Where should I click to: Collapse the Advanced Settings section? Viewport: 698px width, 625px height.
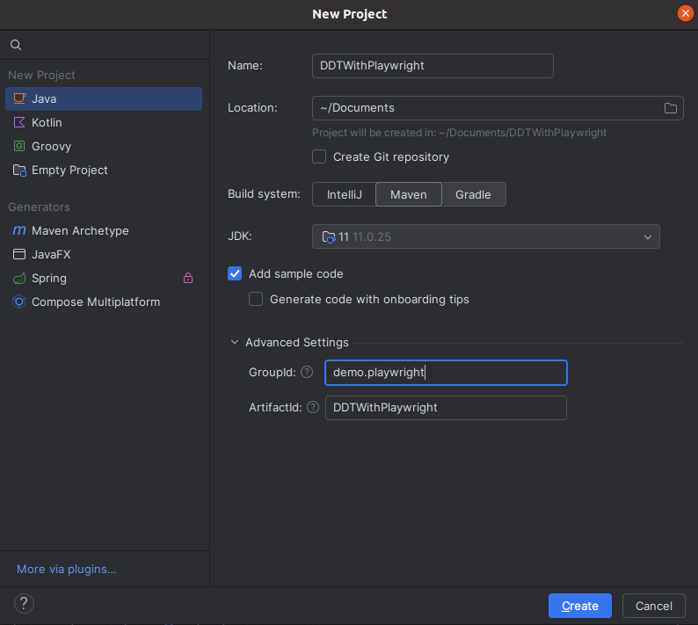(235, 342)
